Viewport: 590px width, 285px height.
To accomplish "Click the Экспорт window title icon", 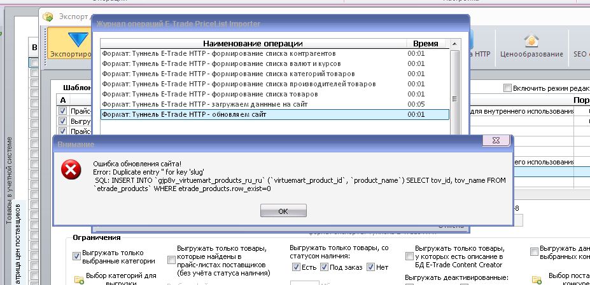I will tap(48, 17).
